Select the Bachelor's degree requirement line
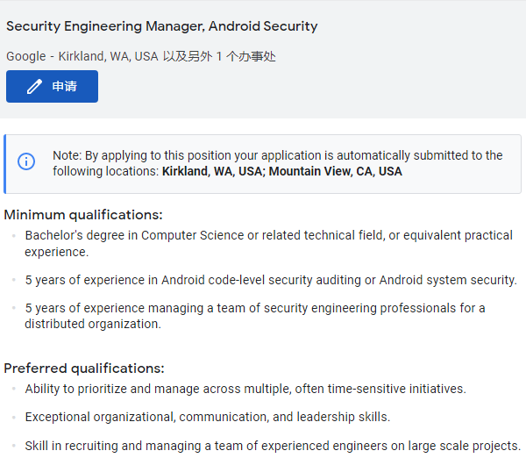Screen dimensions: 526x458 coord(268,235)
